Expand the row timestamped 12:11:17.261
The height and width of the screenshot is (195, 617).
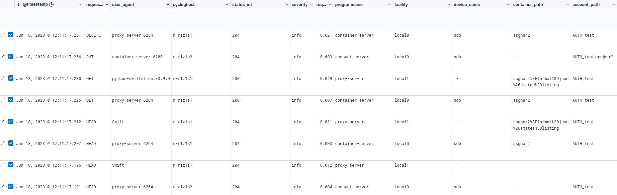click(3, 35)
